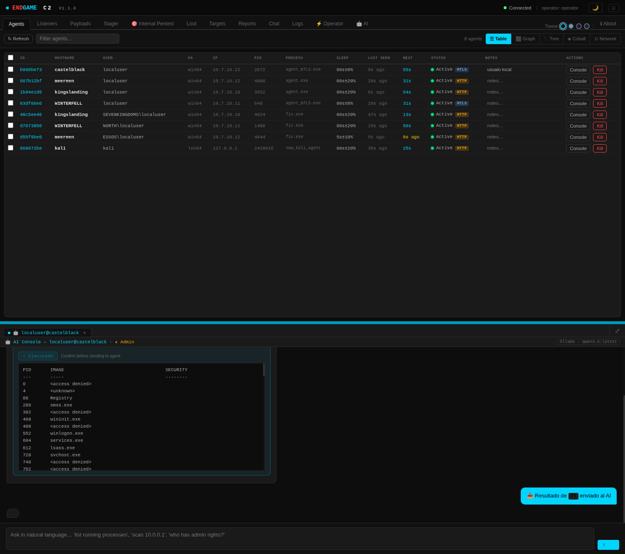Click the 'SEVENKINGDOMS\localuser' user cell
The image size is (625, 554).
134,115
